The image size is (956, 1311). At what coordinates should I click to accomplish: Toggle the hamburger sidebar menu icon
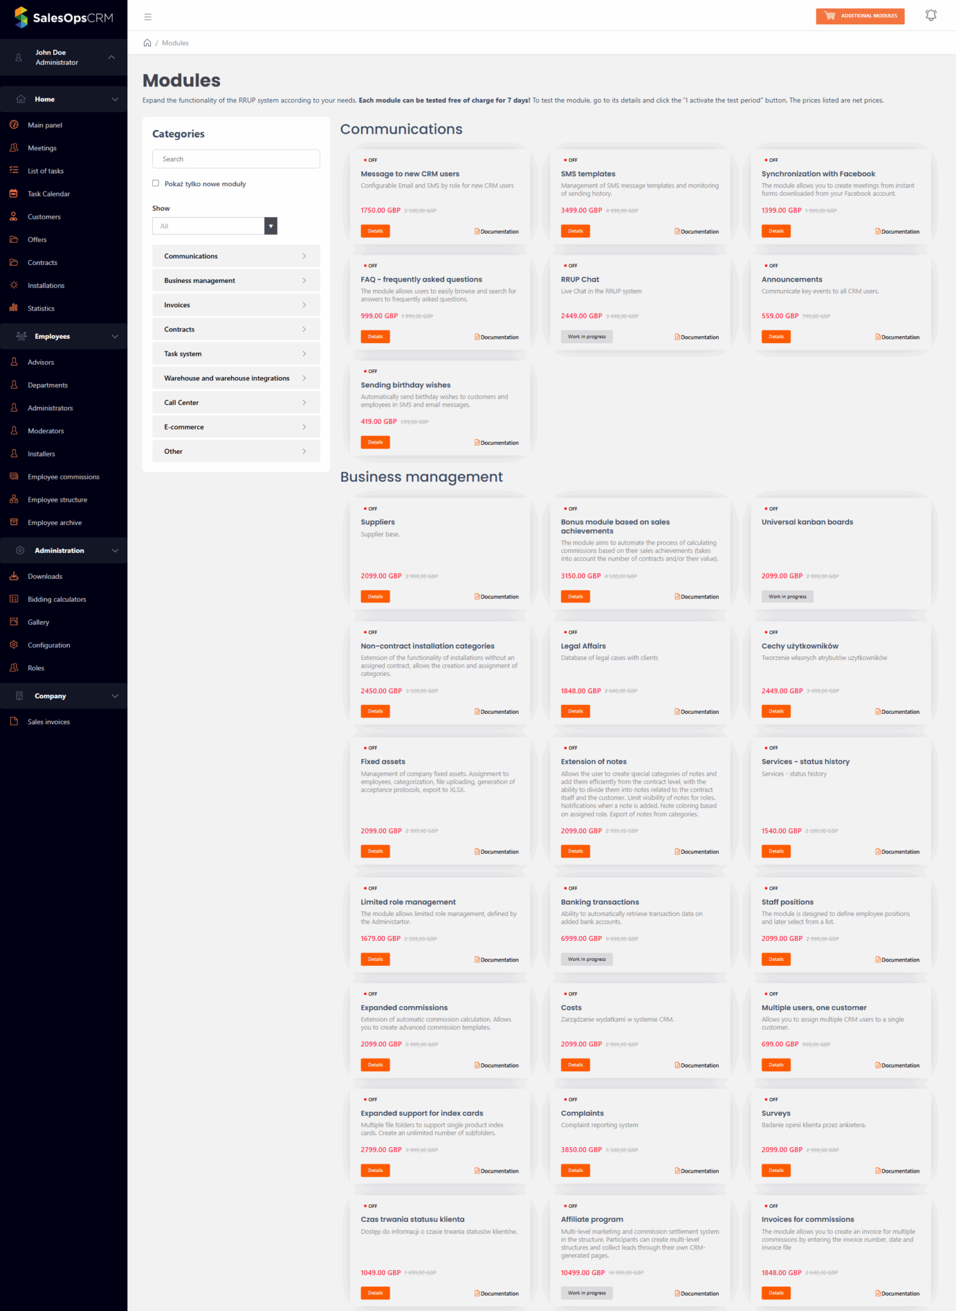tap(148, 17)
